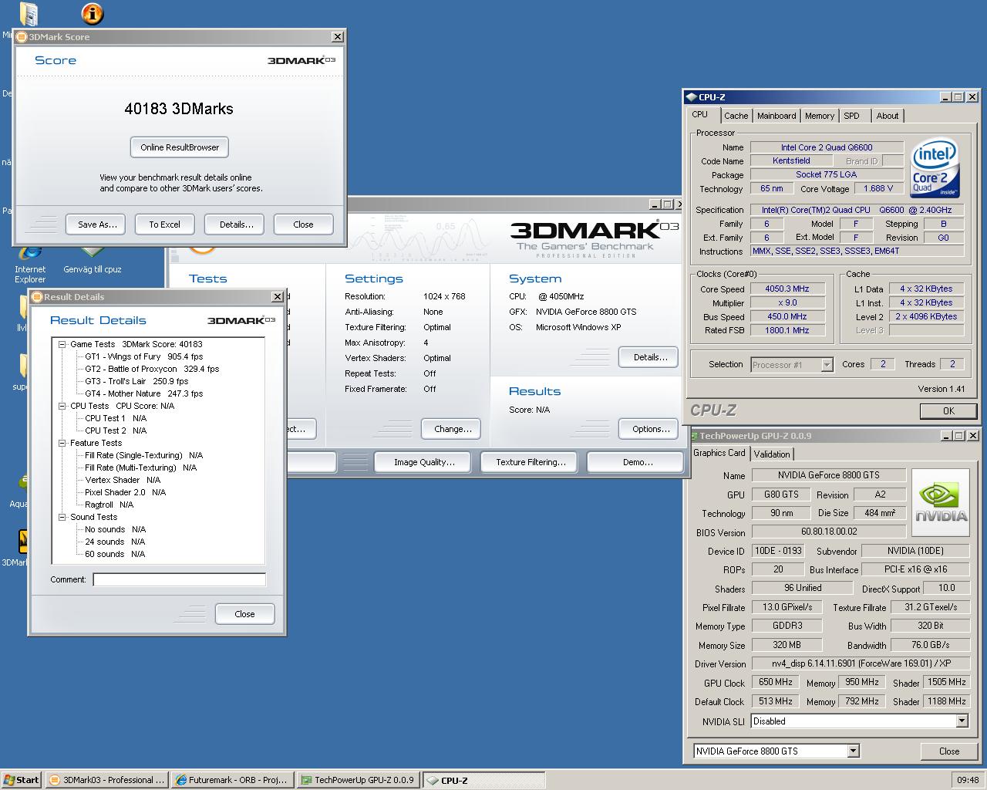Select the Pixel Shader 2.0 row
The image size is (987, 790).
125,493
